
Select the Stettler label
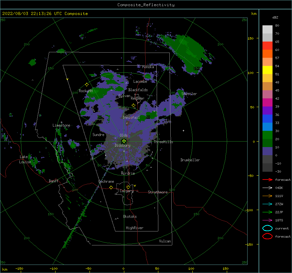(189, 94)
